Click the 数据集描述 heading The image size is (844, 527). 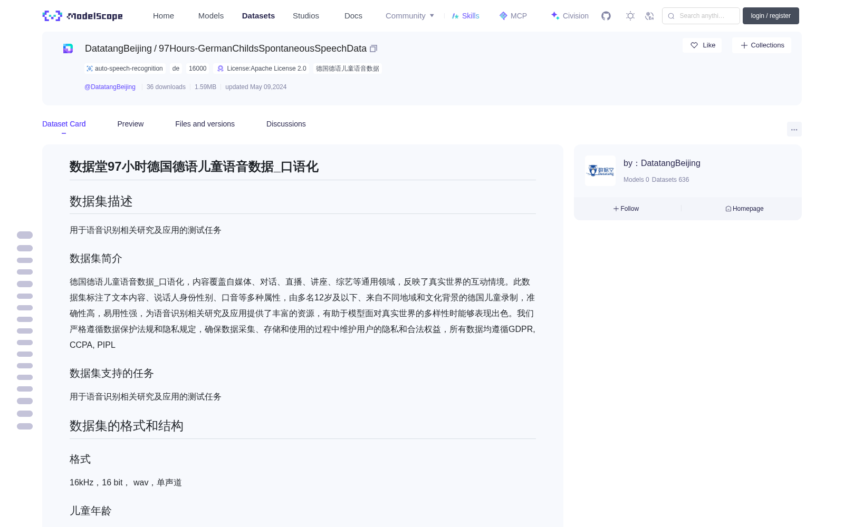click(x=101, y=201)
